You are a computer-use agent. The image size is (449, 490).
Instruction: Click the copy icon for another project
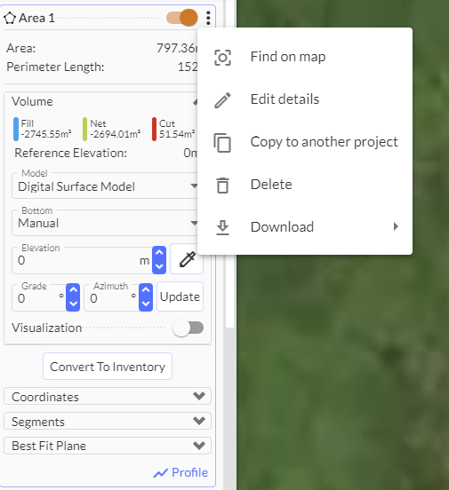click(222, 143)
